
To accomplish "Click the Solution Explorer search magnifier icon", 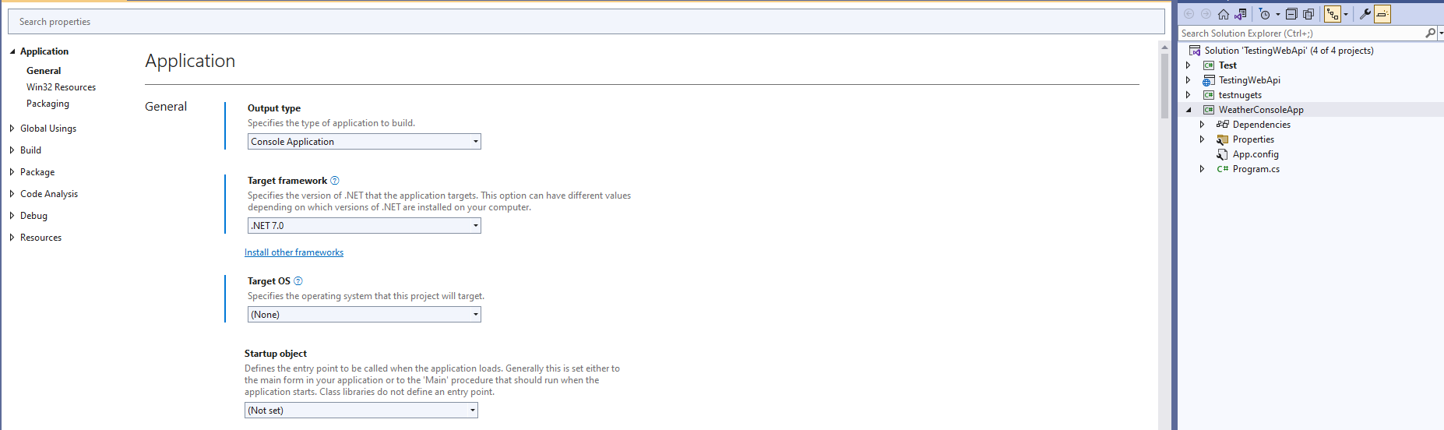I will point(1430,33).
